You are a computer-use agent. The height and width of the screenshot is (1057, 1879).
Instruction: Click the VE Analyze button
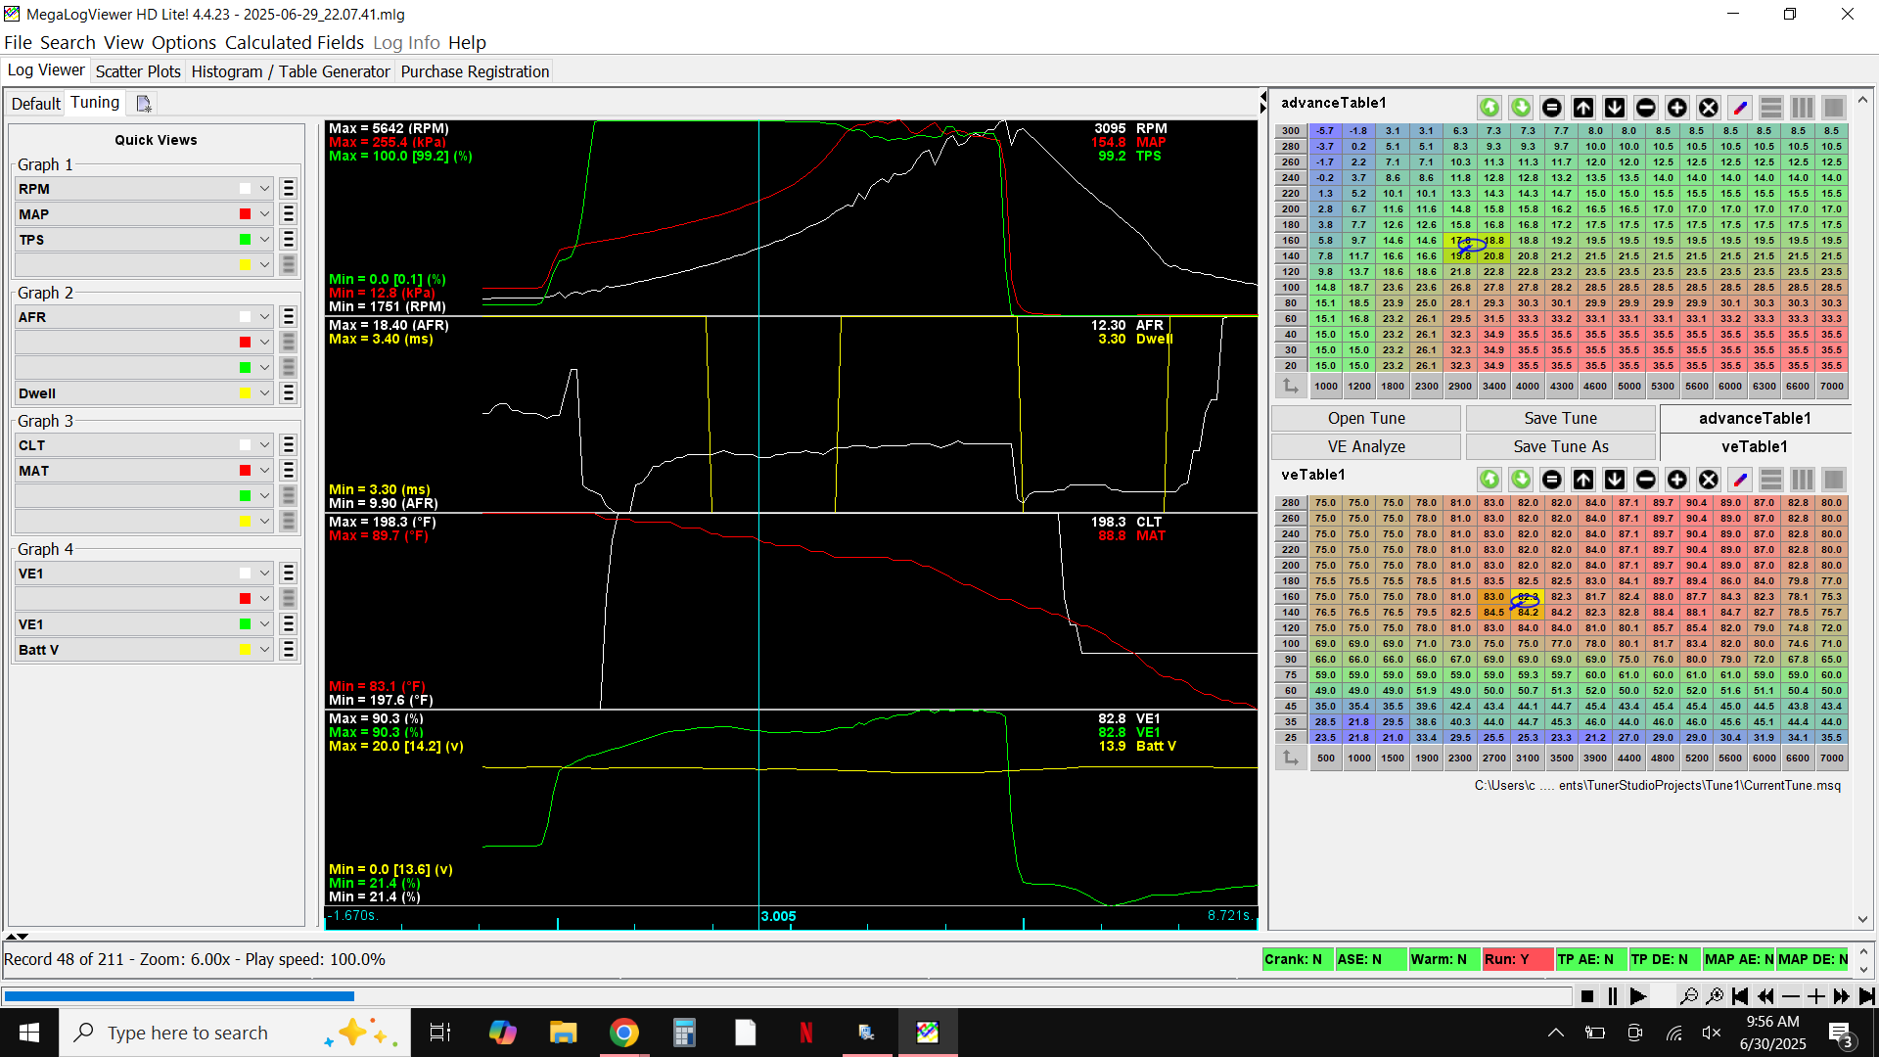(x=1365, y=446)
